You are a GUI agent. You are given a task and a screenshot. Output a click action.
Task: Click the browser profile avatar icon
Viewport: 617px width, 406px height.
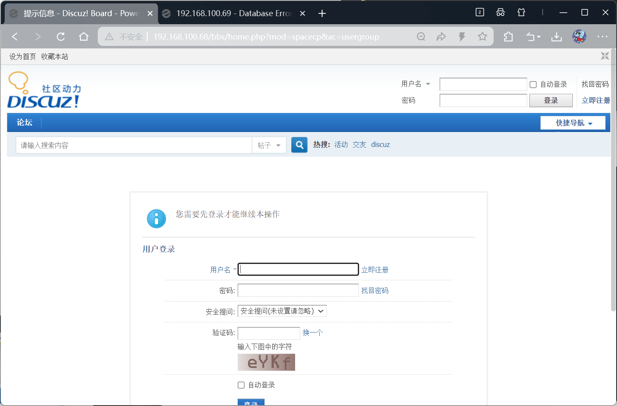579,37
